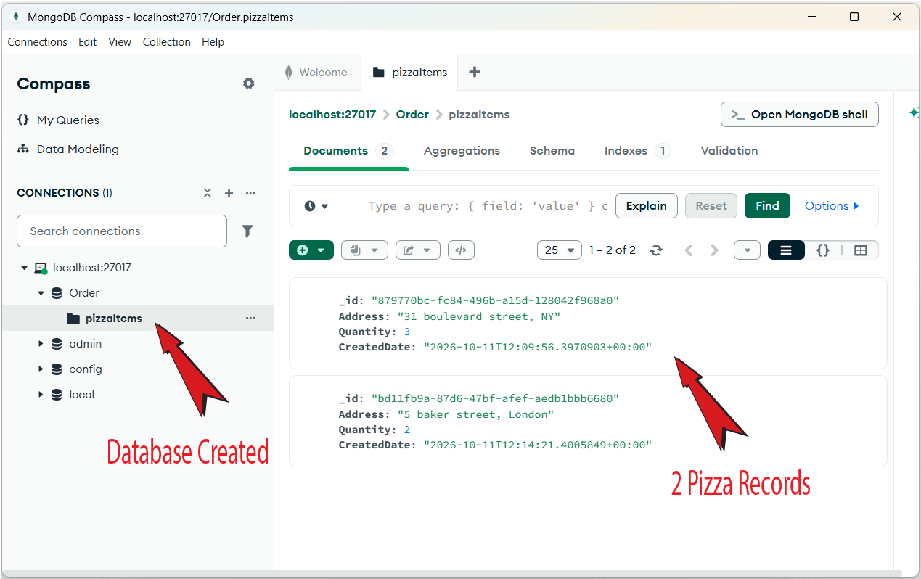This screenshot has height=579, width=921.
Task: Click the _id value starting bd11fb9a
Action: click(495, 398)
